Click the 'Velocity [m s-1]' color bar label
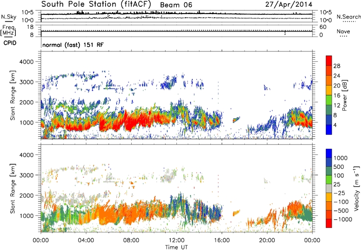The width and height of the screenshot is (361, 250). [x=356, y=188]
